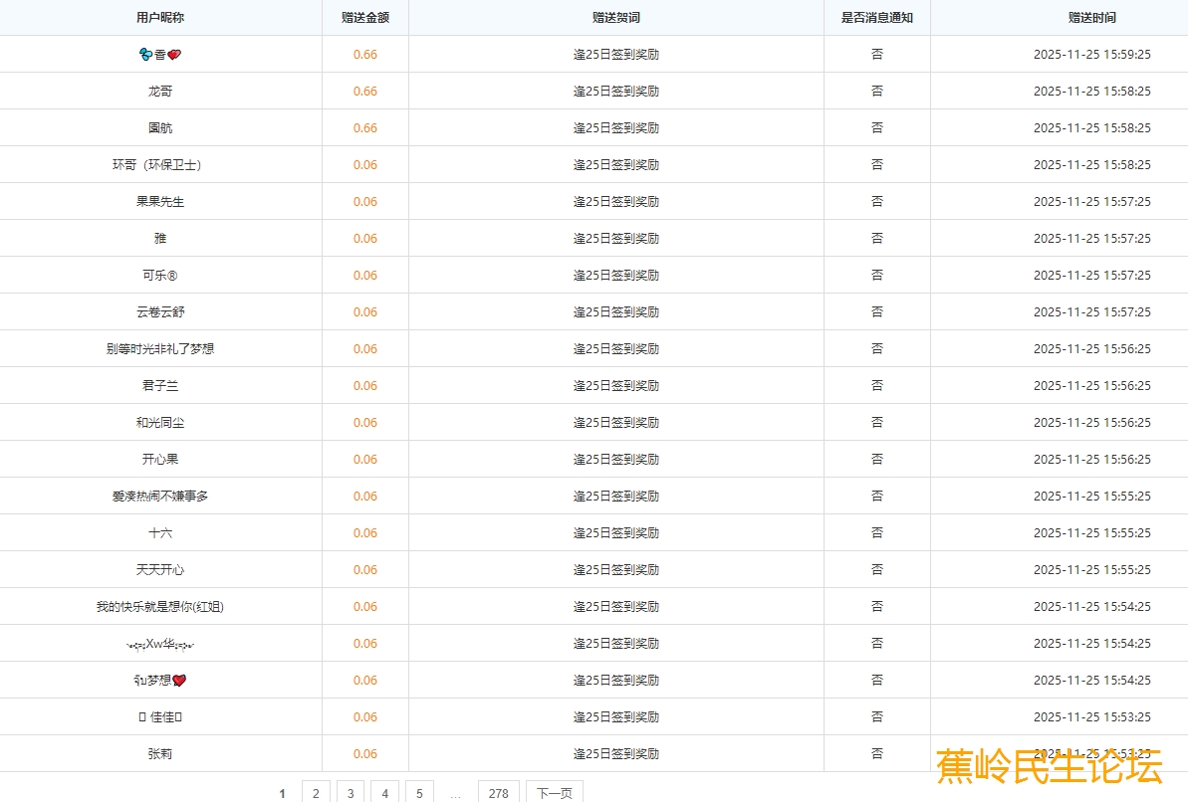Click the 用户昵称 column header
The height and width of the screenshot is (802, 1188).
click(160, 18)
